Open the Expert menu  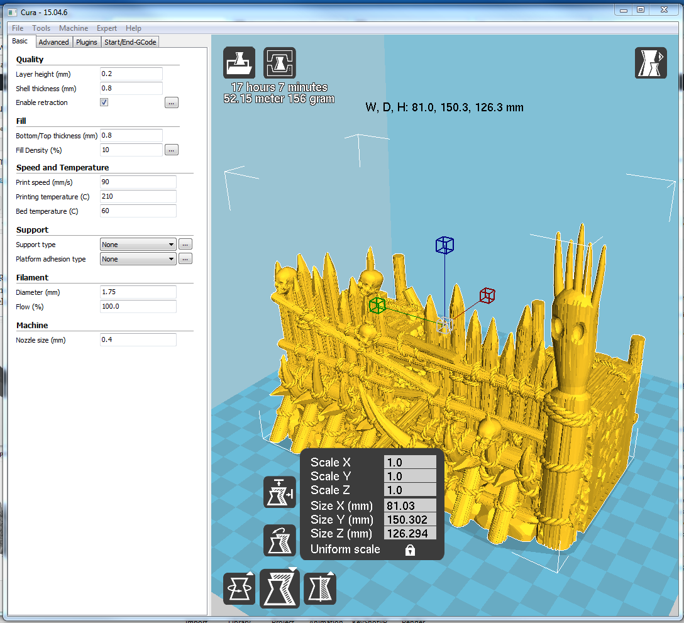(x=106, y=28)
